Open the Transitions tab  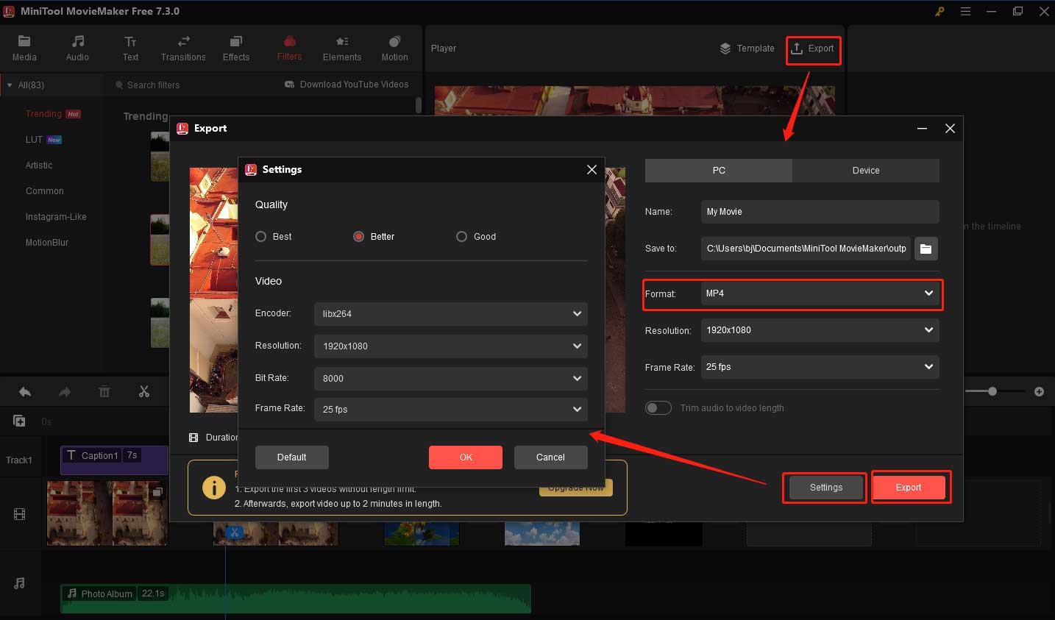[x=183, y=49]
